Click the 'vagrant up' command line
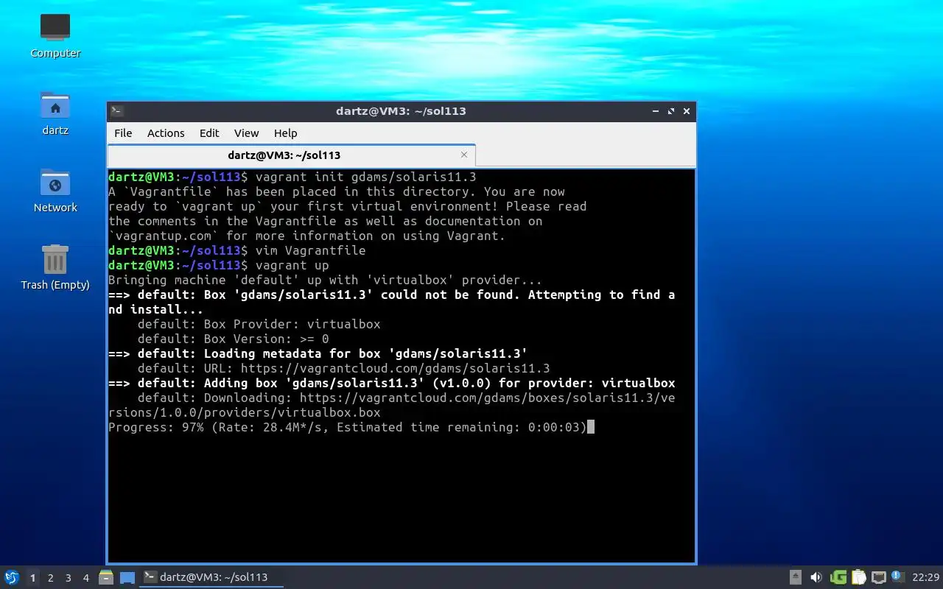Viewport: 943px width, 589px height. (292, 265)
